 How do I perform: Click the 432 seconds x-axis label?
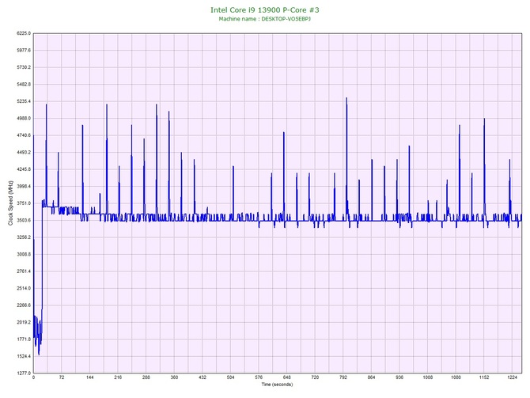click(x=203, y=377)
